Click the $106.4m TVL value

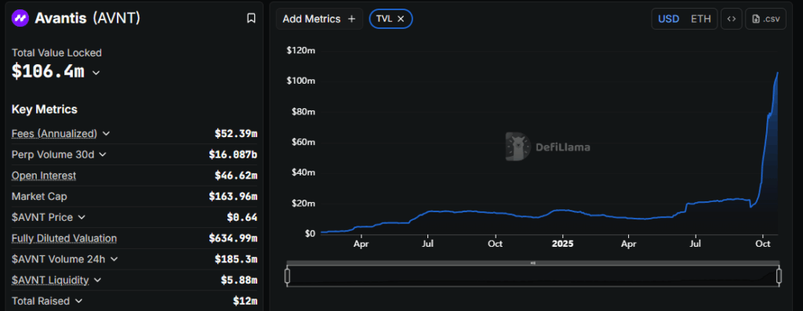[48, 71]
